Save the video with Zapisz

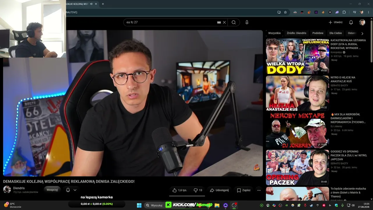pyautogui.click(x=244, y=190)
